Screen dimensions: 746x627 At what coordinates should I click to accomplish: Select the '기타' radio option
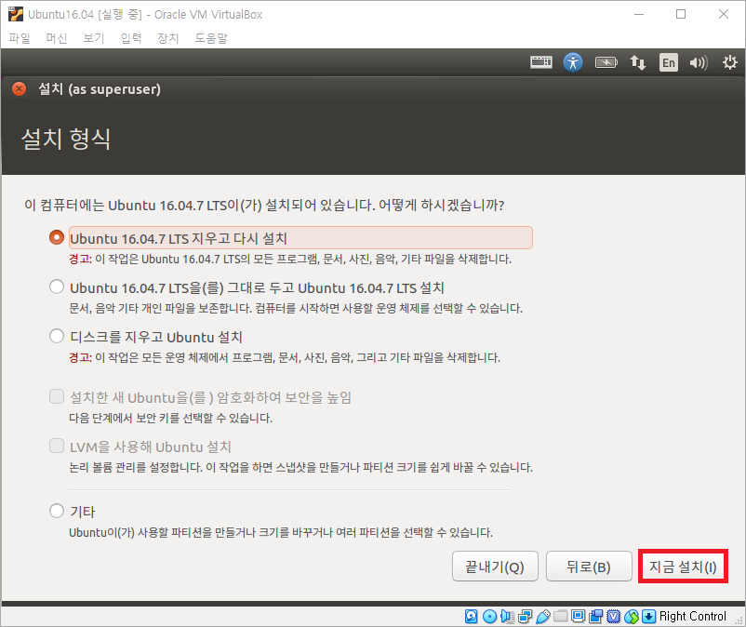point(57,511)
